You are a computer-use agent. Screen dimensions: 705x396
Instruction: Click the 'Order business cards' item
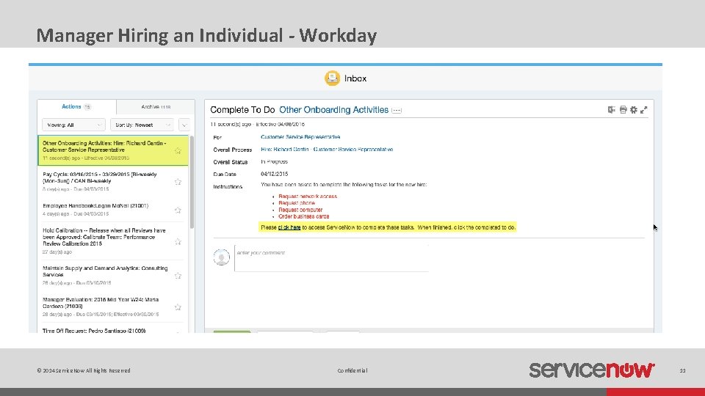(304, 216)
